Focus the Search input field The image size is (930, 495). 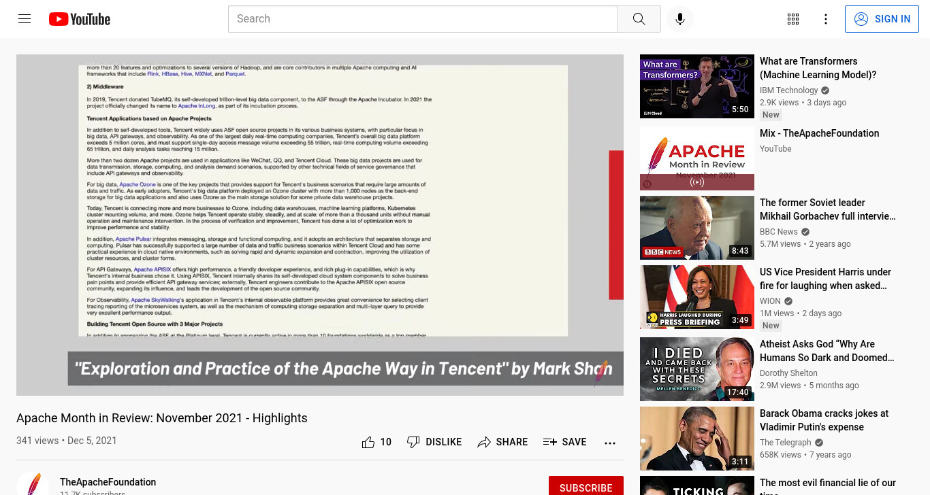click(423, 19)
